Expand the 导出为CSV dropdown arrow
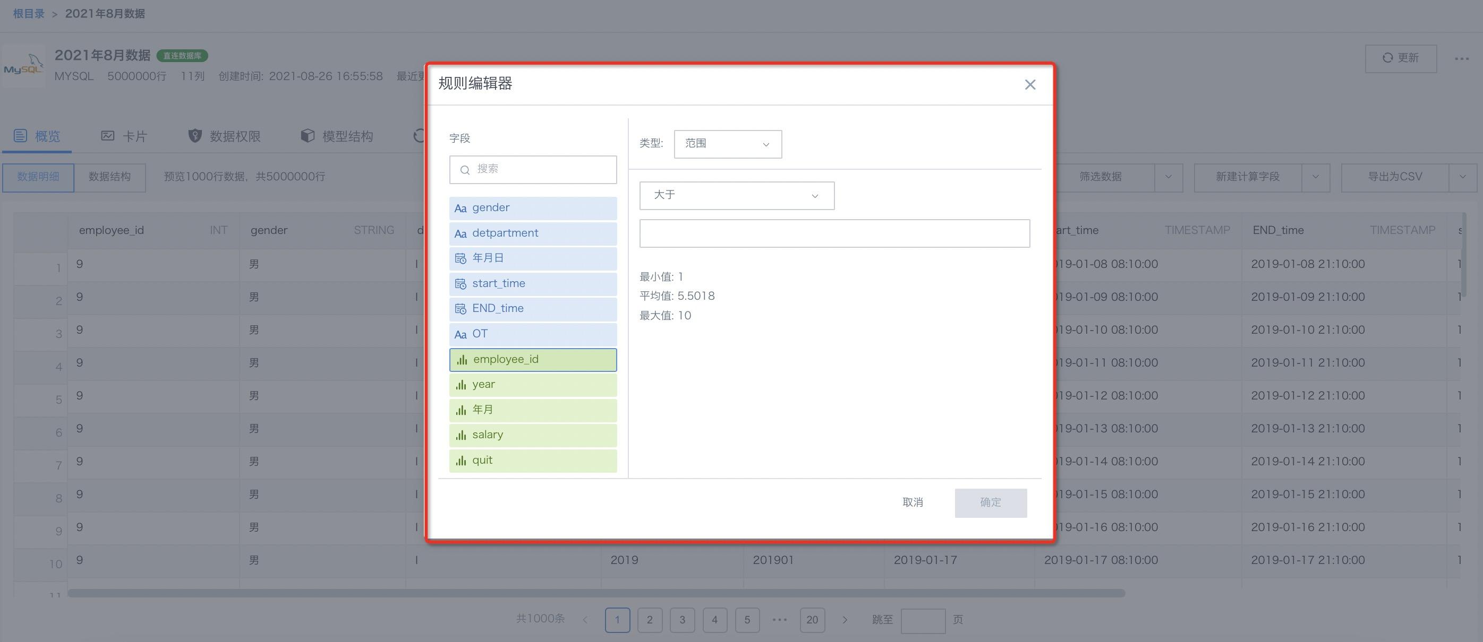 1462,177
